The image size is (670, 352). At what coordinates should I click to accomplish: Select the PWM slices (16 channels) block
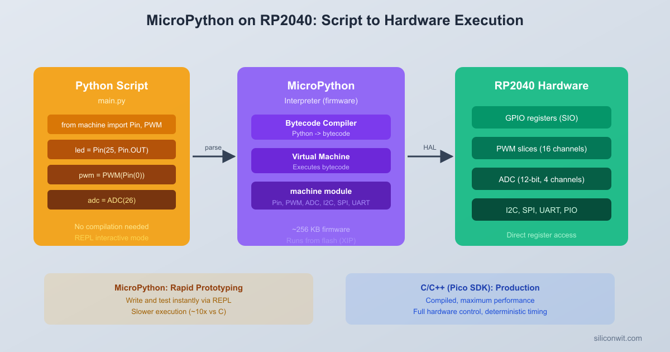(x=541, y=148)
